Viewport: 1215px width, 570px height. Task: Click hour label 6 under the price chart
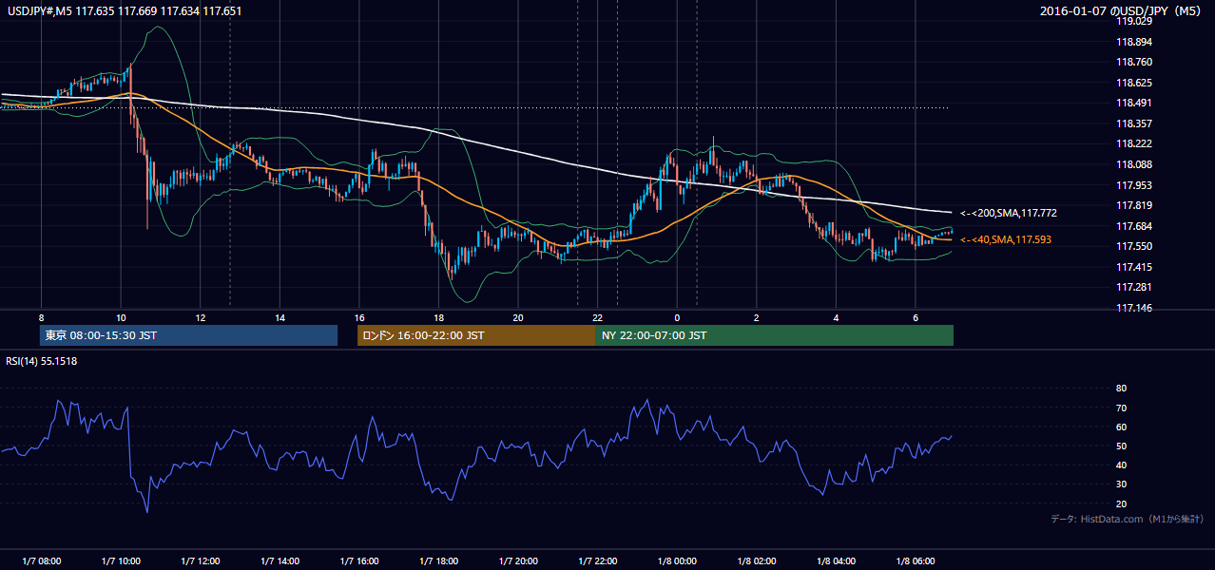click(916, 317)
